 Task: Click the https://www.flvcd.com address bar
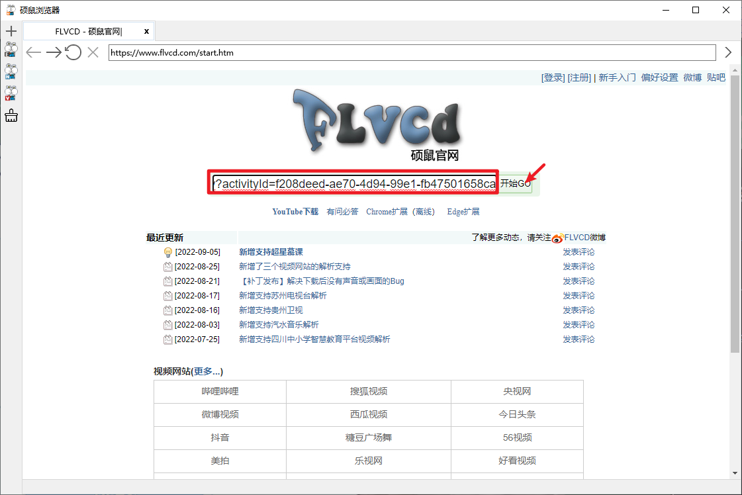coord(412,52)
